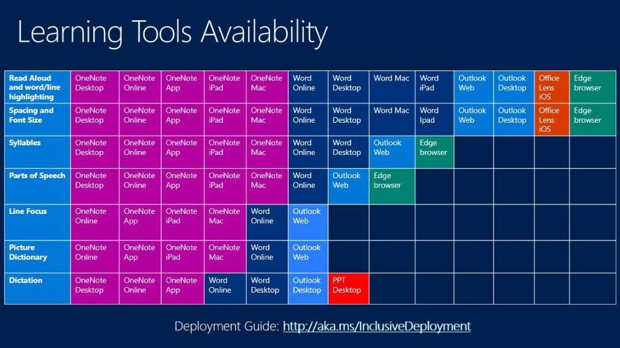Click the 'Learning Tools Availability' title
Image resolution: width=620 pixels, height=348 pixels.
pos(172,32)
